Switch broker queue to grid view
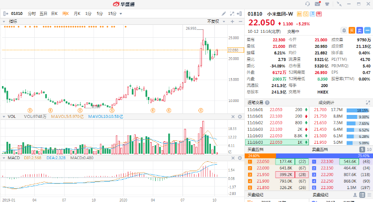 (x=369, y=195)
